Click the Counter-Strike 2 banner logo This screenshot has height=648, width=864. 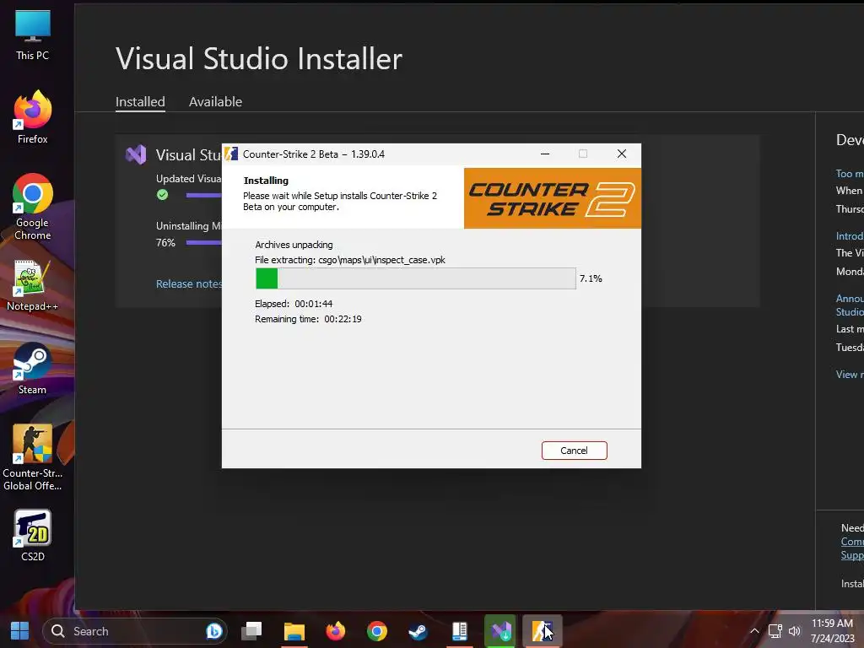(x=552, y=198)
